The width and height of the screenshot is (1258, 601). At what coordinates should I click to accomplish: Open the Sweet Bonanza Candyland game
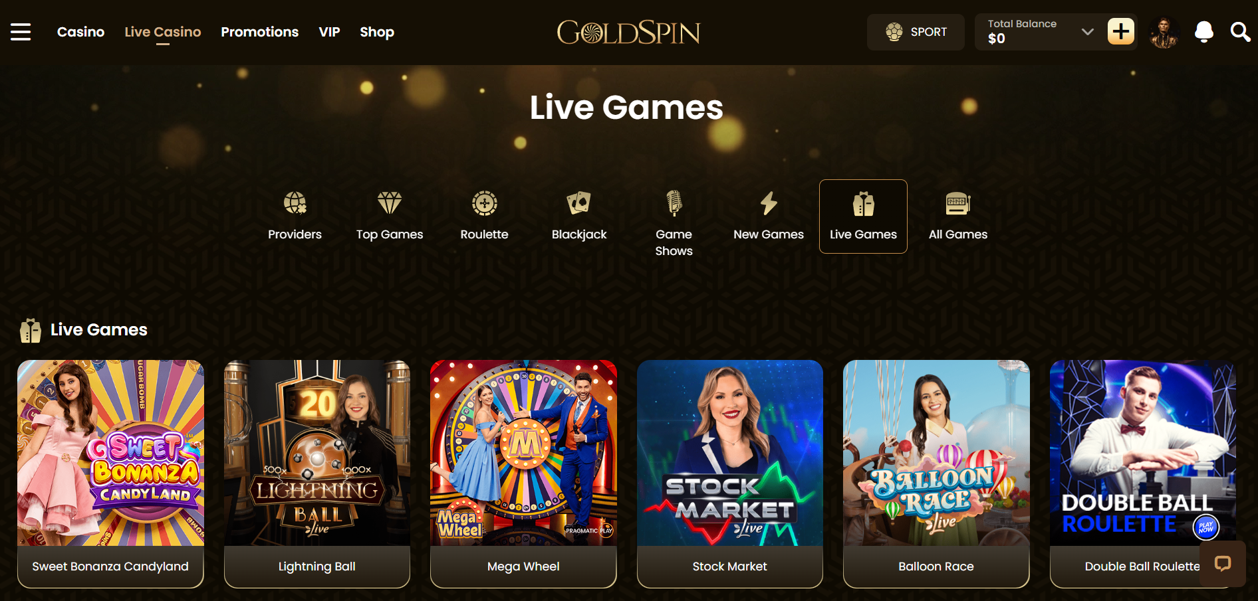tap(110, 473)
